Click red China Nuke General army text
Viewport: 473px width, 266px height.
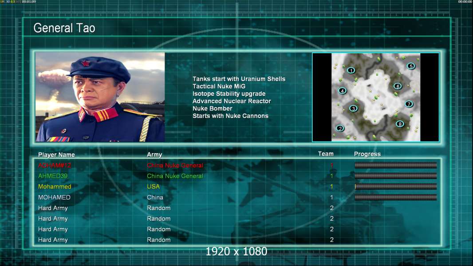[x=175, y=165]
